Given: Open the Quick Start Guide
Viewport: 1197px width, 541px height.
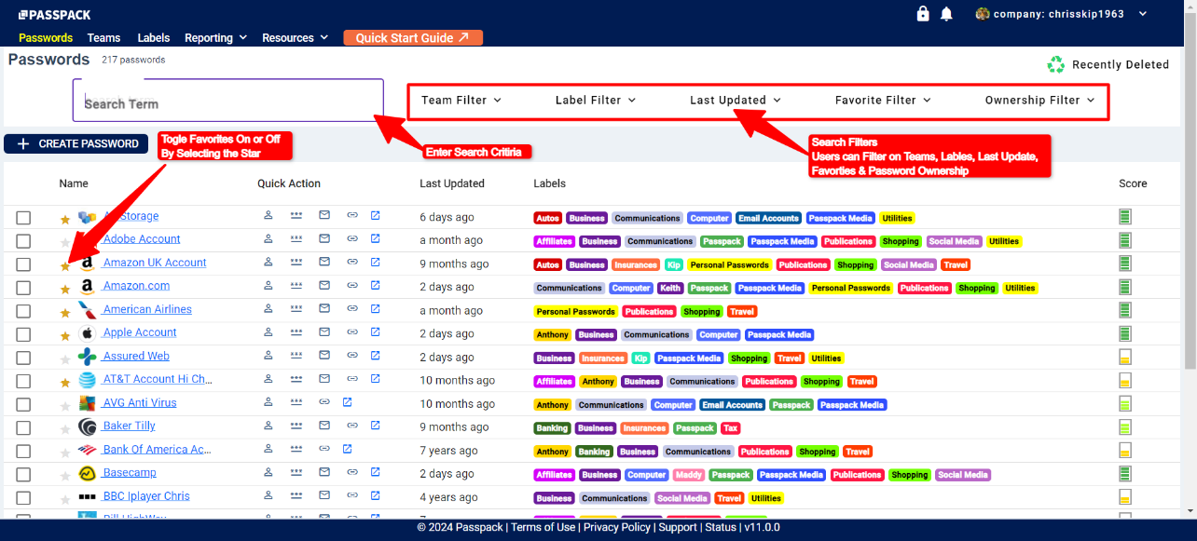Looking at the screenshot, I should point(413,38).
